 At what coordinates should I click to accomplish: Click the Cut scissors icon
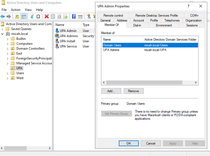coord(32,17)
